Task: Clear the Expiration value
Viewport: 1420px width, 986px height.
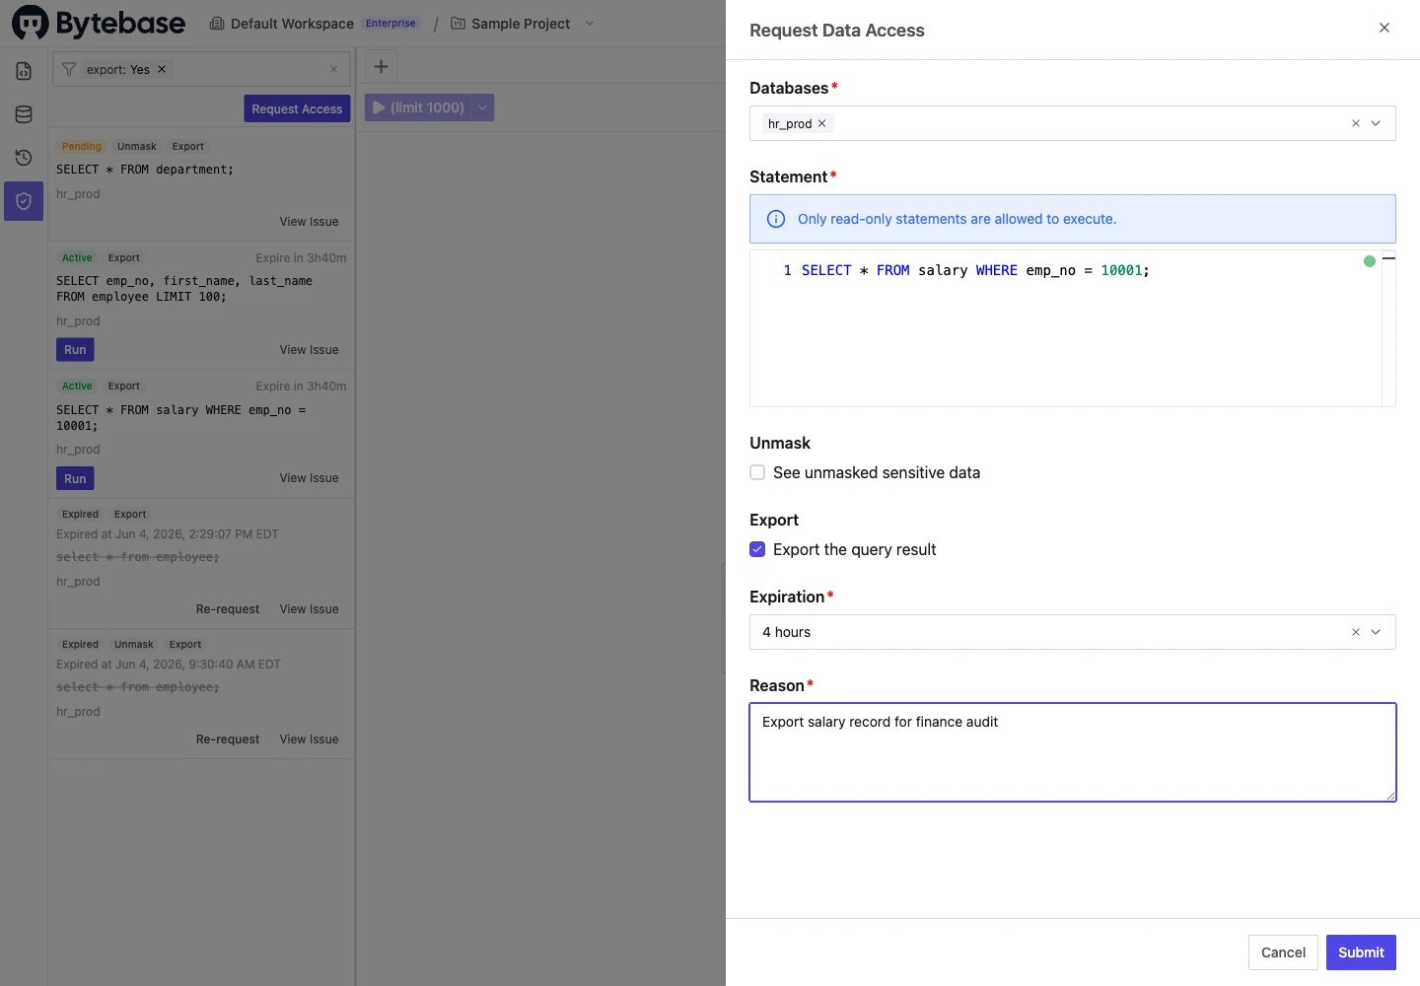Action: (1356, 632)
